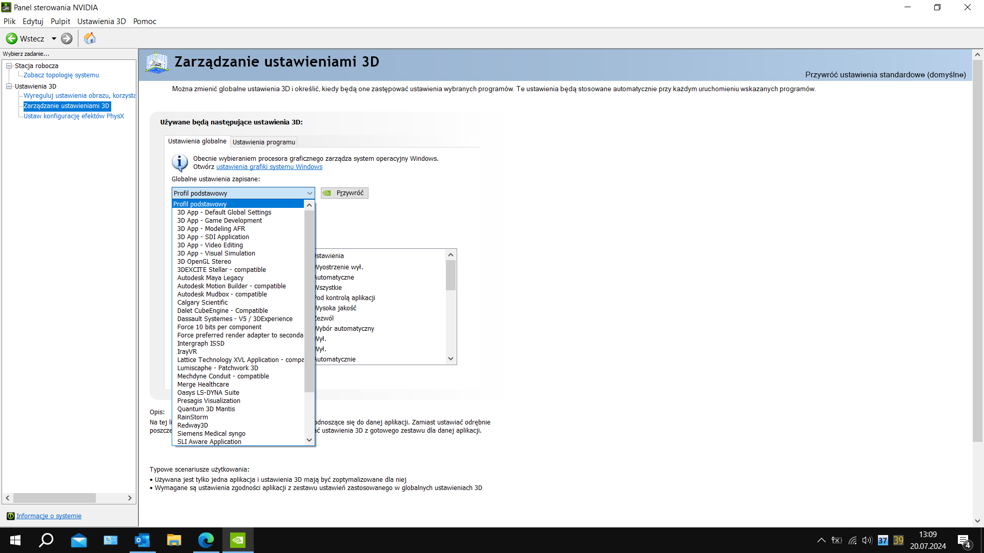984x553 pixels.
Task: Click the yellow 39 temperature tray icon
Action: [898, 540]
